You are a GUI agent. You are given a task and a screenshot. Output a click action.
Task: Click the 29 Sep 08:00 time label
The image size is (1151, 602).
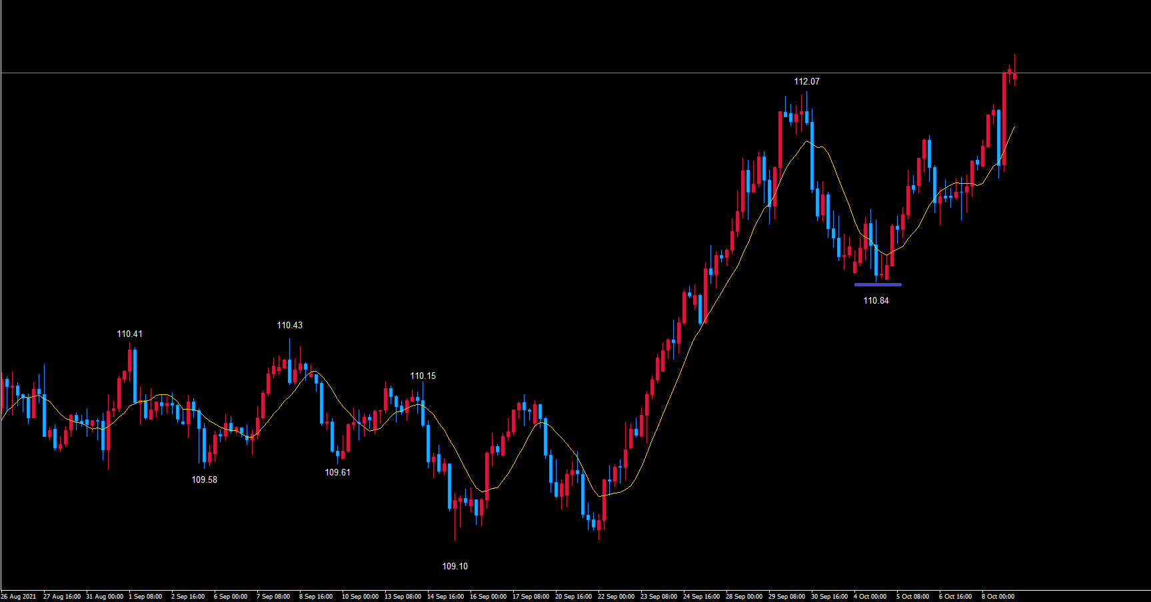(786, 596)
